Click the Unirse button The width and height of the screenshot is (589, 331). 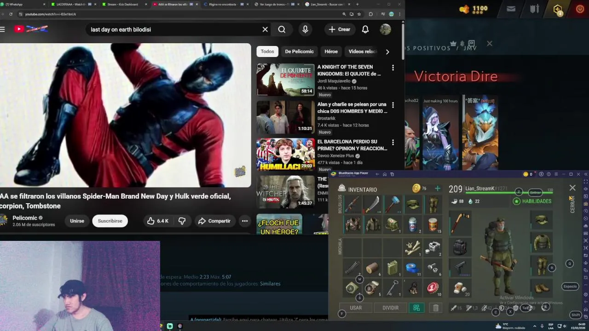click(77, 221)
